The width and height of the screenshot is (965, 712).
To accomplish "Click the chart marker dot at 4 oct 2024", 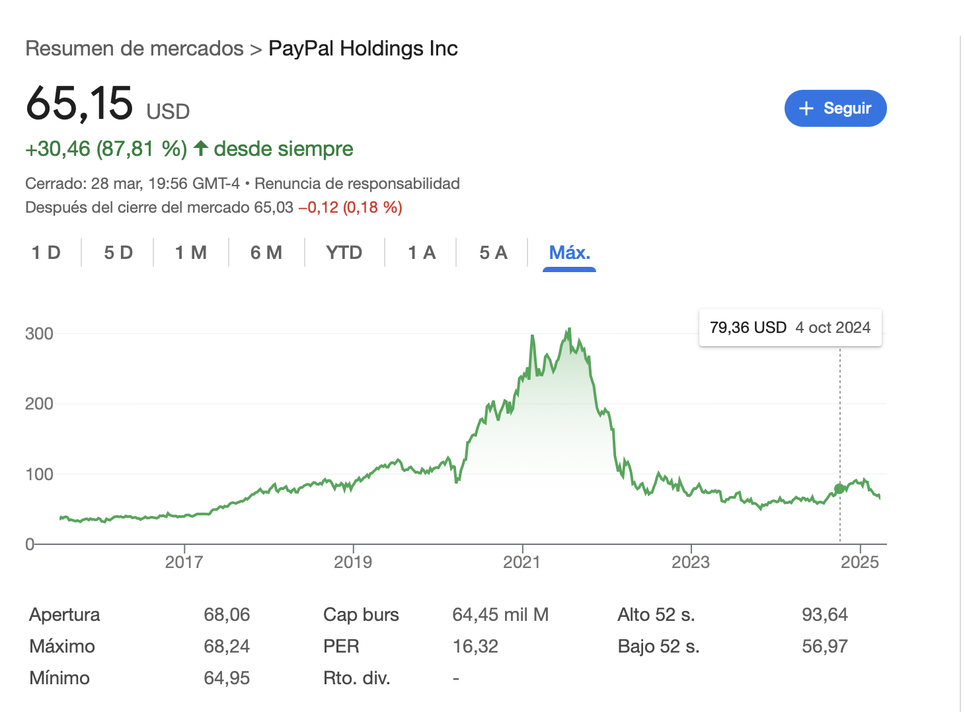I will tap(839, 489).
